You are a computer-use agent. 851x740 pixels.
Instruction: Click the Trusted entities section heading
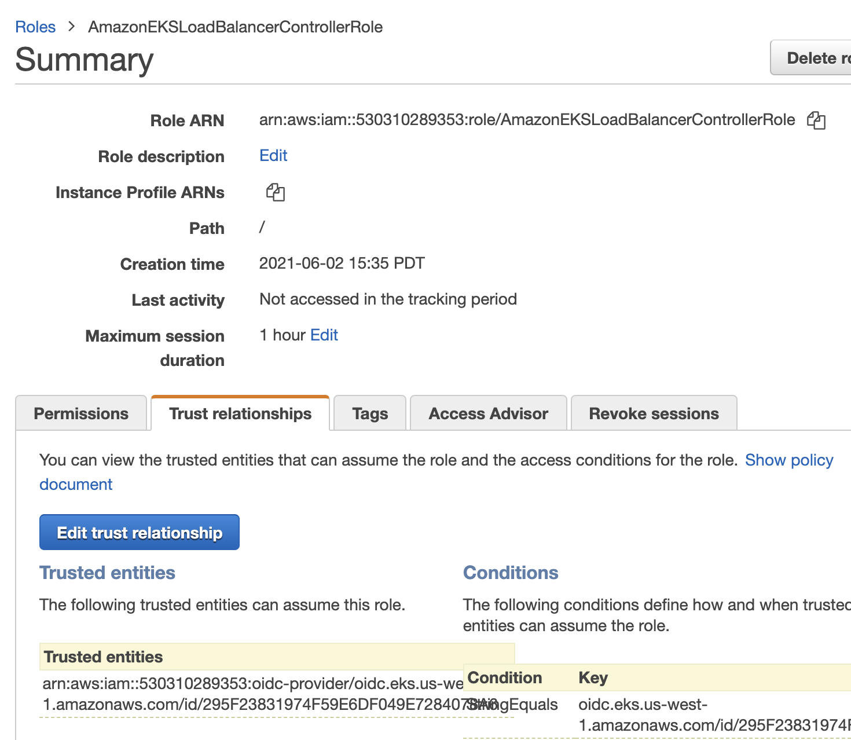tap(107, 572)
